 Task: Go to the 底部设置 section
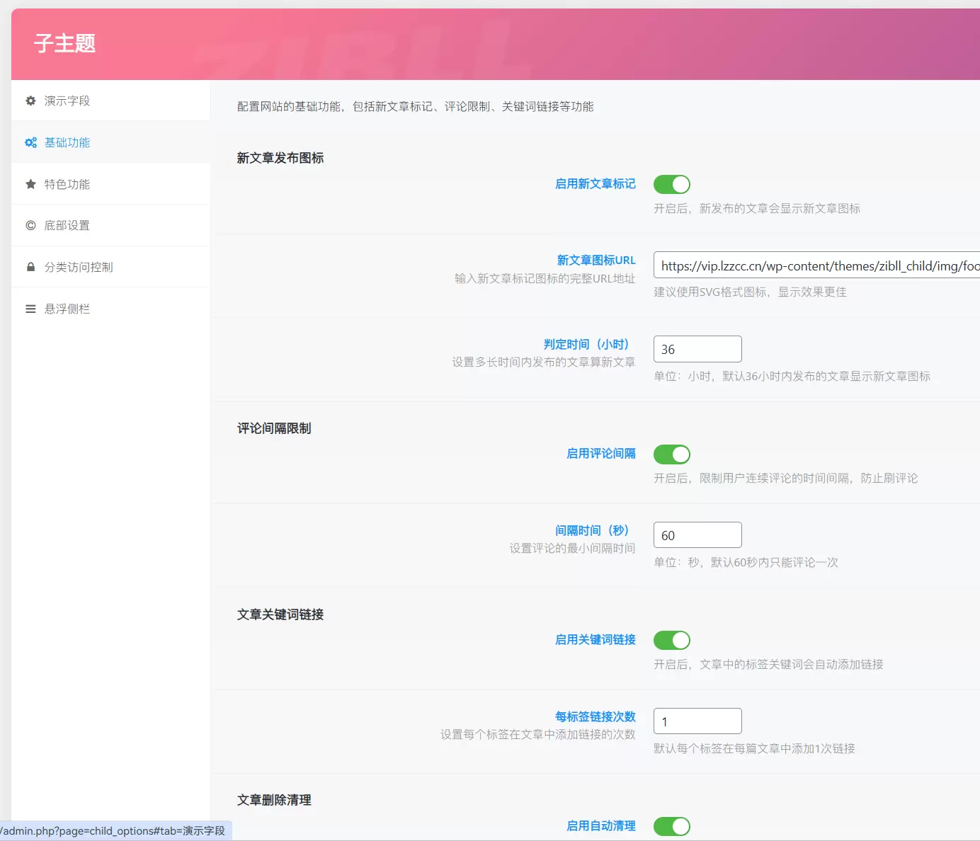[110, 225]
